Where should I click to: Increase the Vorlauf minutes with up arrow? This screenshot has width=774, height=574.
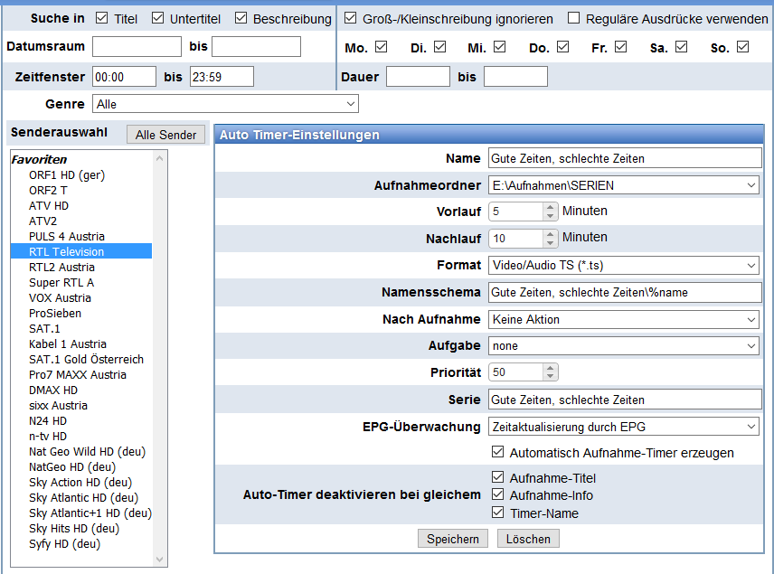tap(550, 207)
